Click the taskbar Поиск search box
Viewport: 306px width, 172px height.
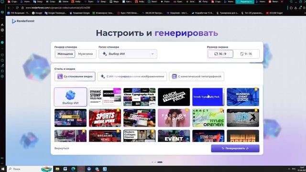pos(30,169)
